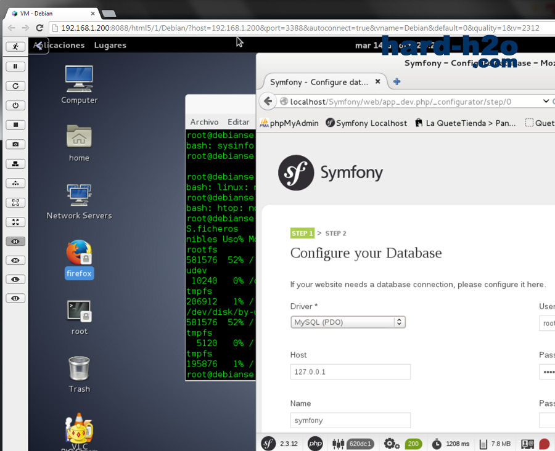Select the H quality setting
The height and width of the screenshot is (451, 555).
(x=15, y=242)
